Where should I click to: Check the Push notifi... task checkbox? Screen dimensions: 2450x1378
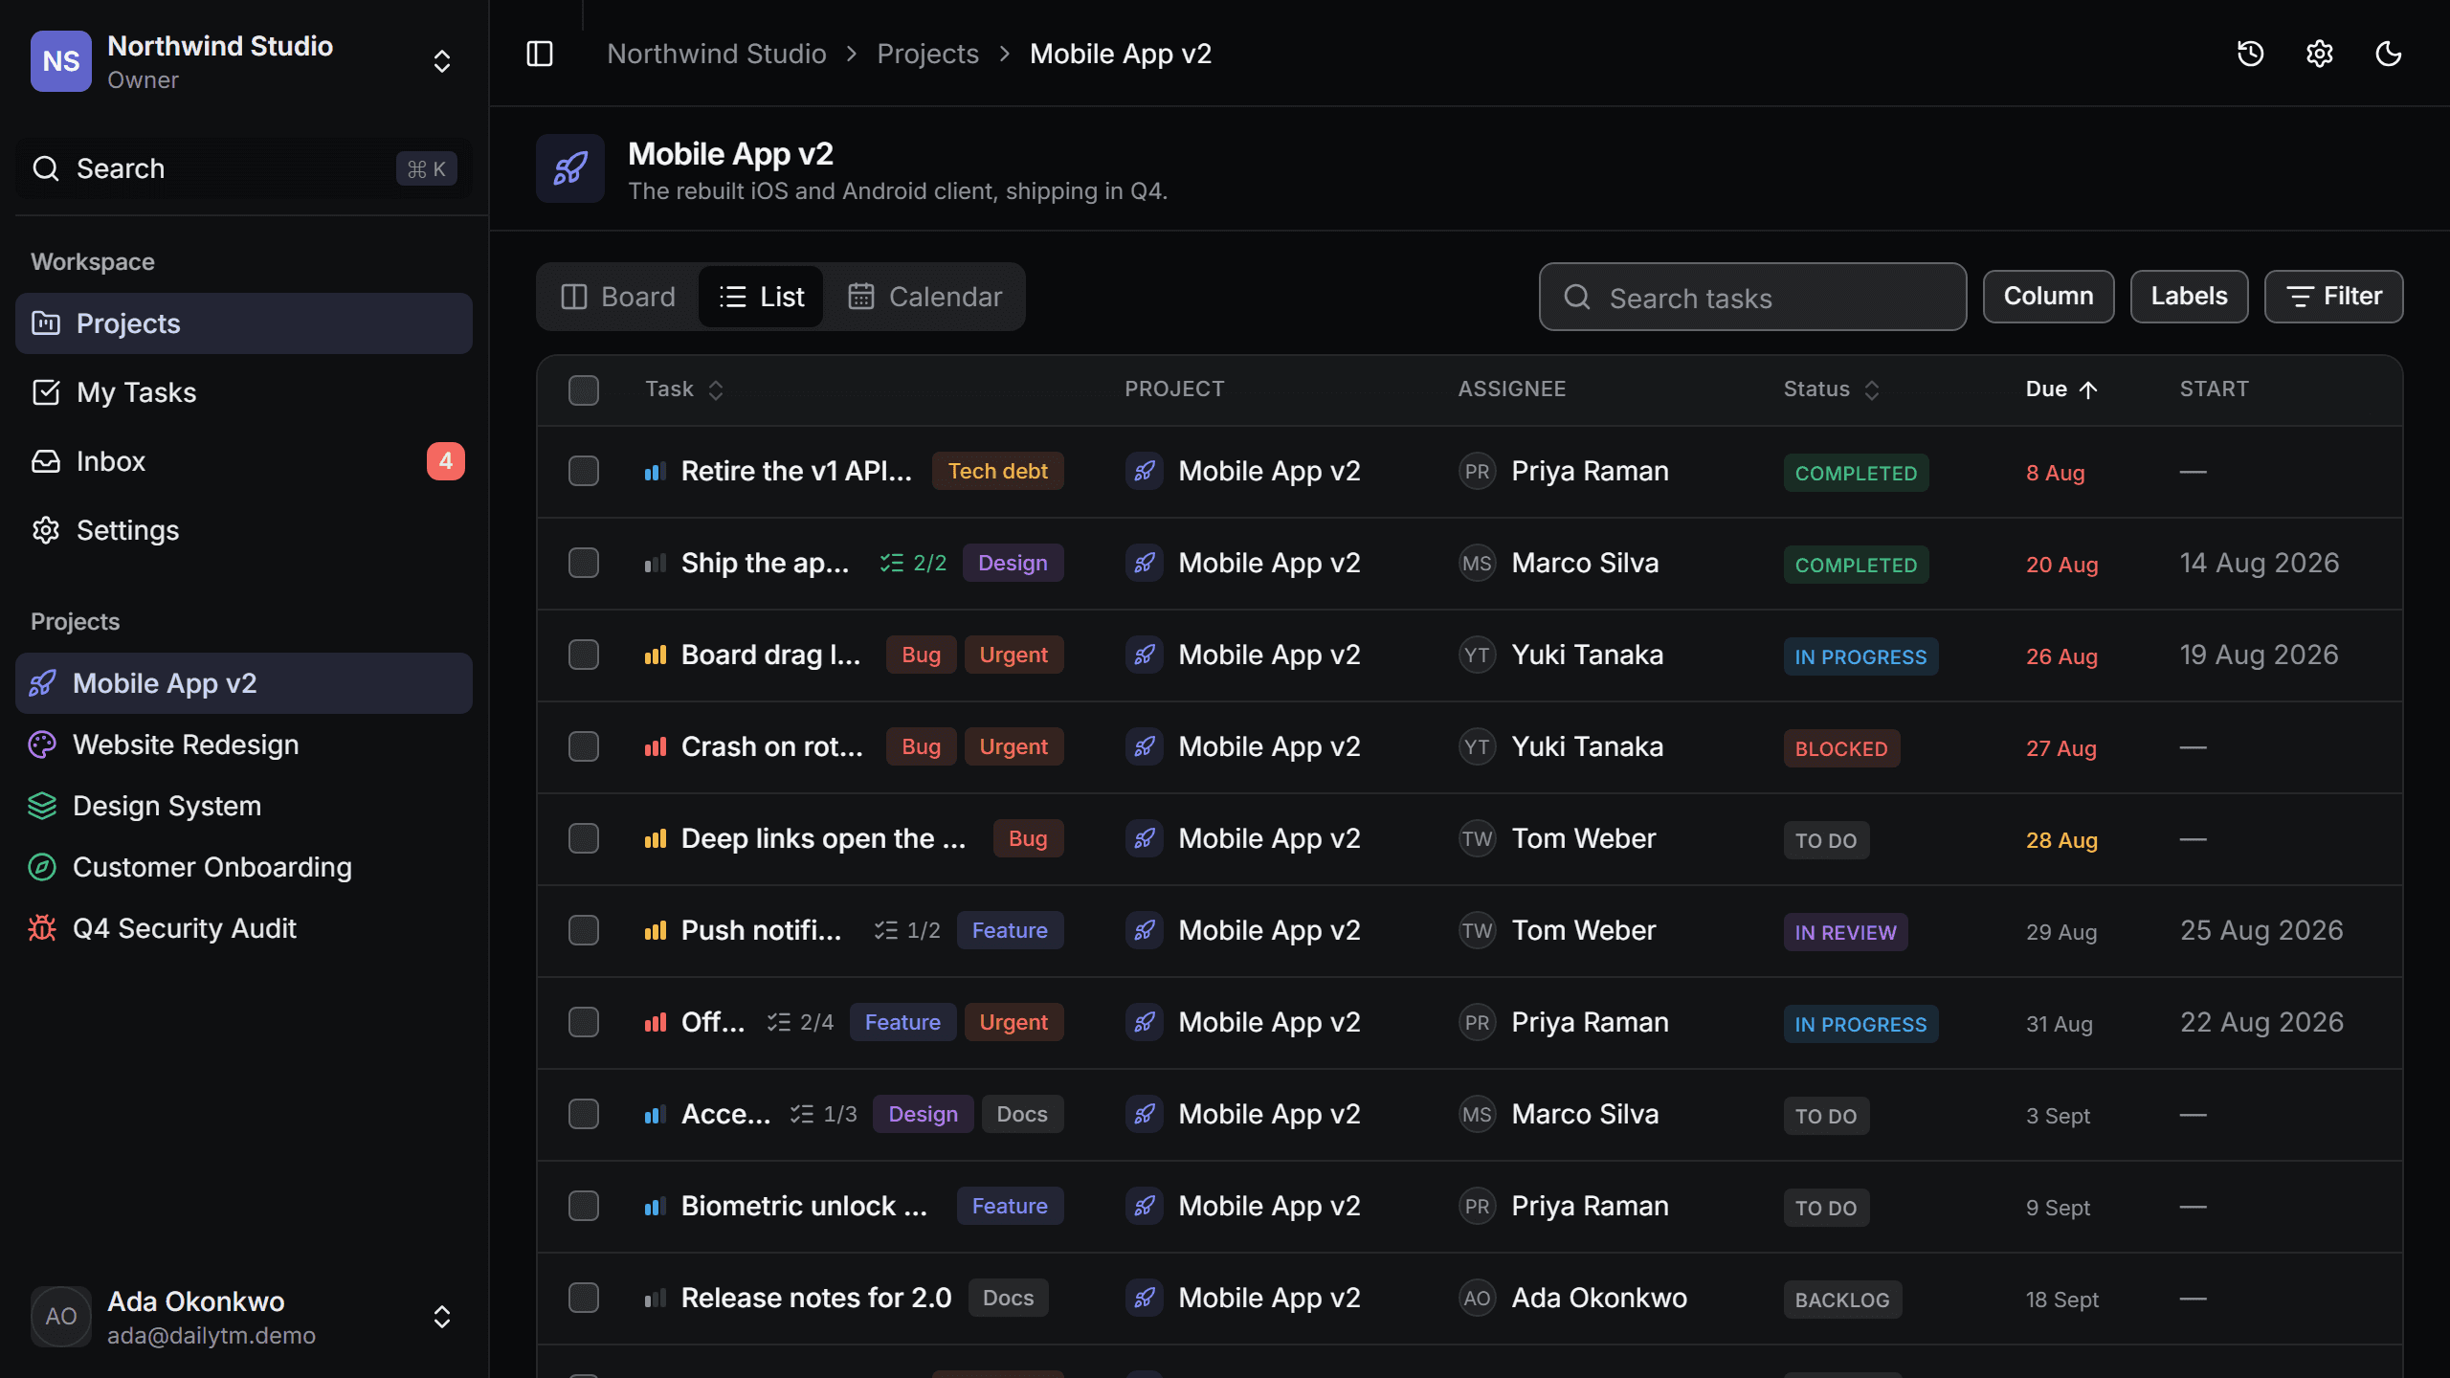(584, 930)
